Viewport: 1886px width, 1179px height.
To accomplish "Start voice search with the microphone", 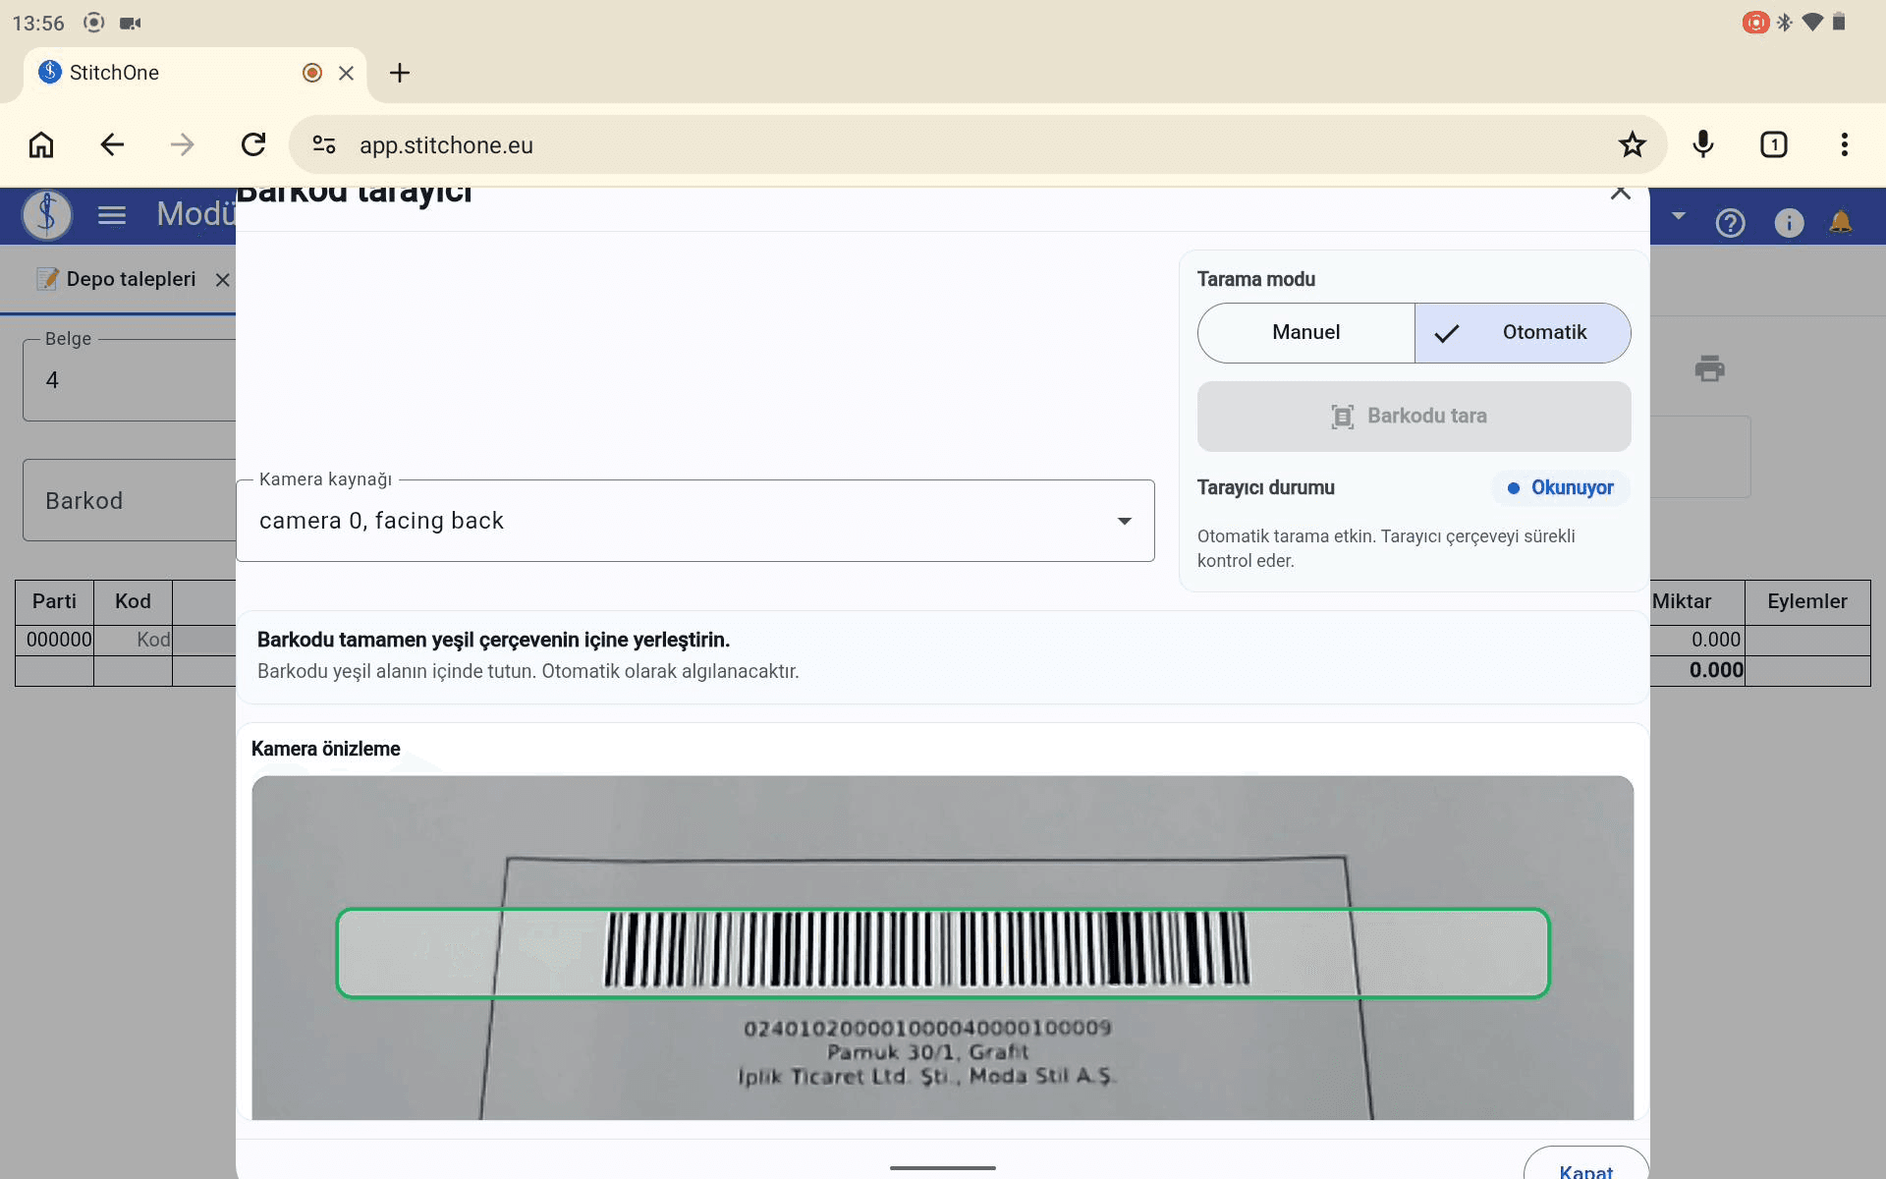I will 1703,145.
